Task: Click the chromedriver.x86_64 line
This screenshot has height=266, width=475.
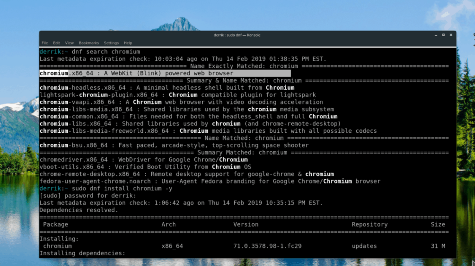Action: click(x=144, y=160)
